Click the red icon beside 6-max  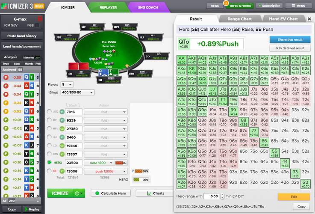pos(39,19)
